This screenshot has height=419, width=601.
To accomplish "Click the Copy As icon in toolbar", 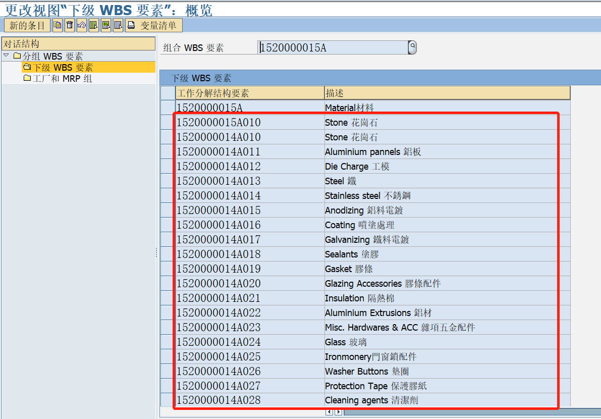I will click(x=58, y=26).
